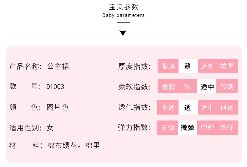Image resolution: width=247 pixels, height=167 pixels.
Task: Pick 软 in the softness index row
Action: pyautogui.click(x=188, y=87)
